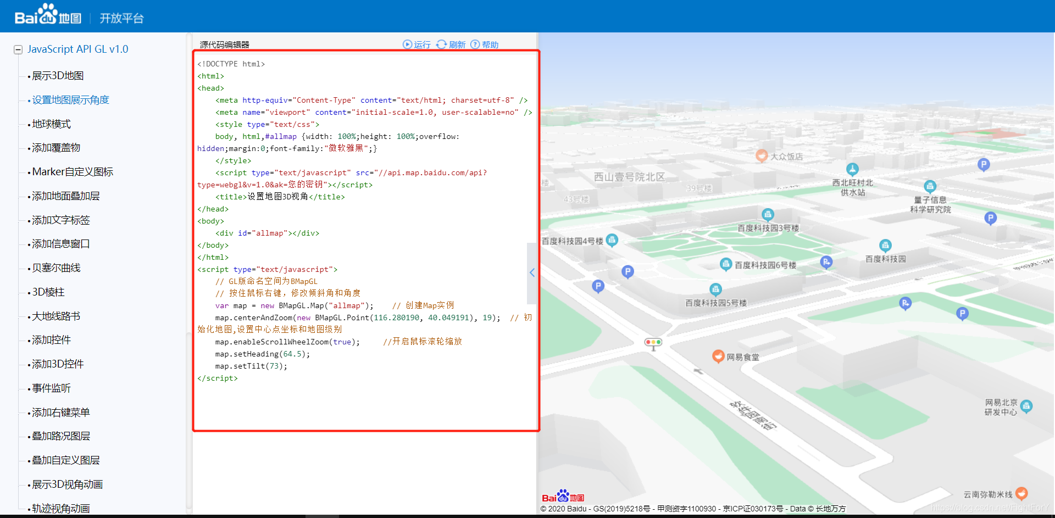Choose 添加文字标签 in sidebar

pyautogui.click(x=61, y=220)
